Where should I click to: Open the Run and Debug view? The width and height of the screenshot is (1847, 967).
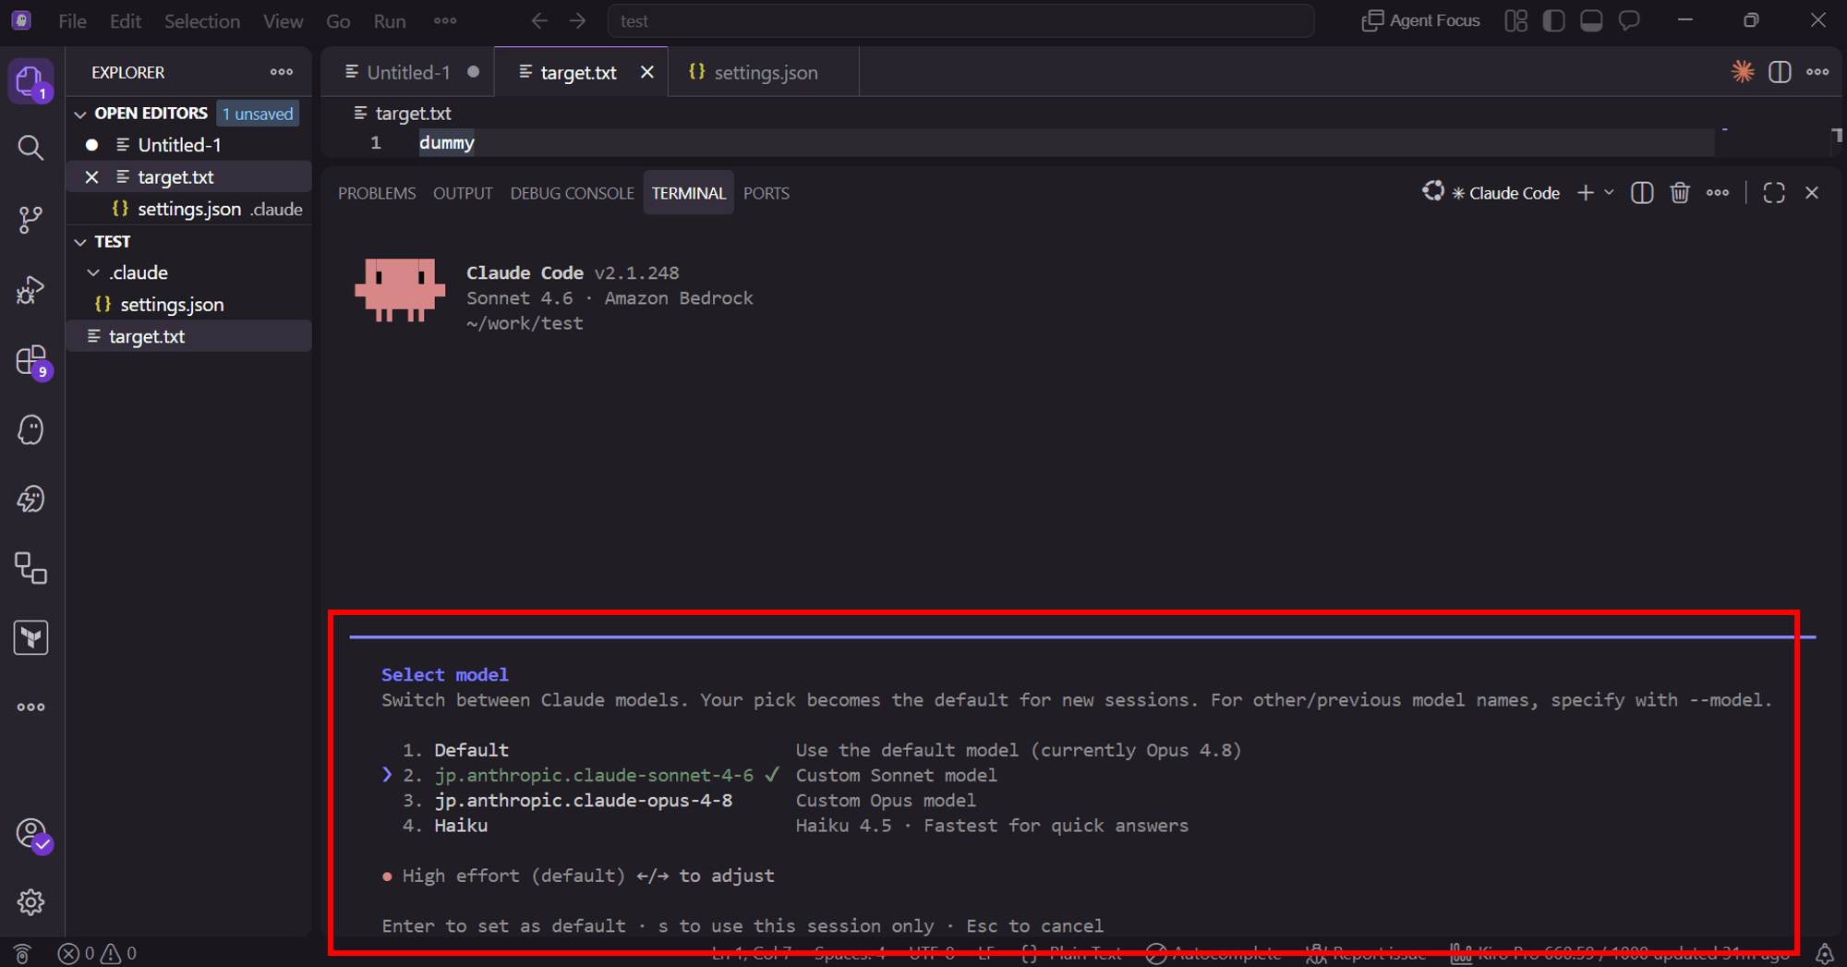pos(30,290)
